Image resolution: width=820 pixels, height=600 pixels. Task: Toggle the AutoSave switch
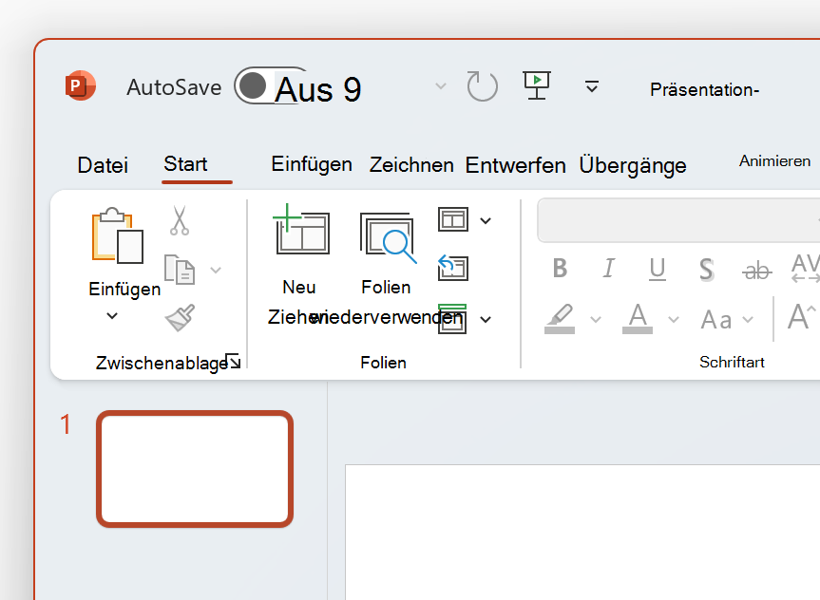coord(269,85)
